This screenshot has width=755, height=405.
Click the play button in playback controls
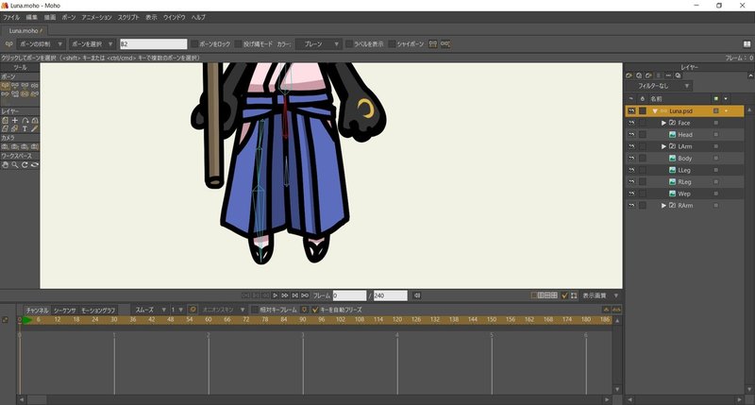pos(275,295)
